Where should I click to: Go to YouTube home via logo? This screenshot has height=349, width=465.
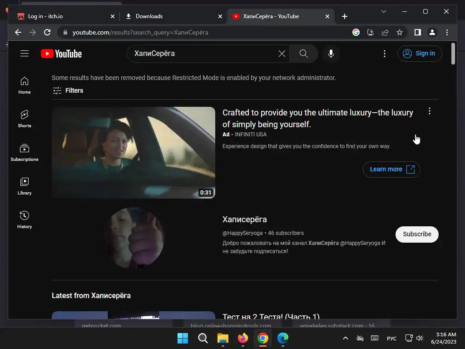(x=61, y=54)
